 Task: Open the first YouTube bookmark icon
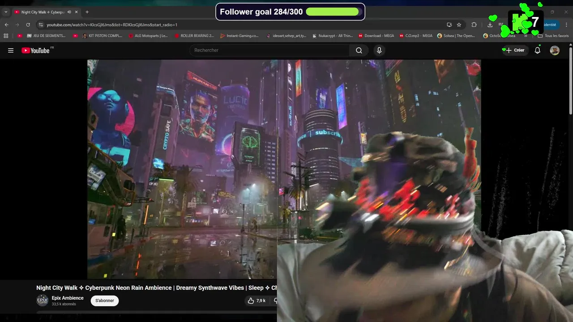coord(20,36)
